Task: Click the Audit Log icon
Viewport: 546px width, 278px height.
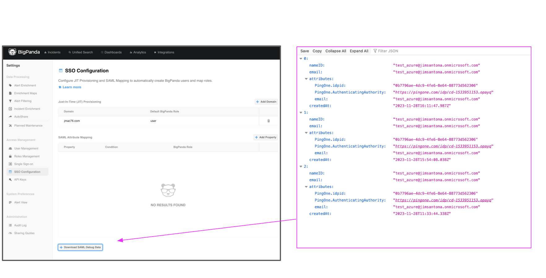Action: 10,225
